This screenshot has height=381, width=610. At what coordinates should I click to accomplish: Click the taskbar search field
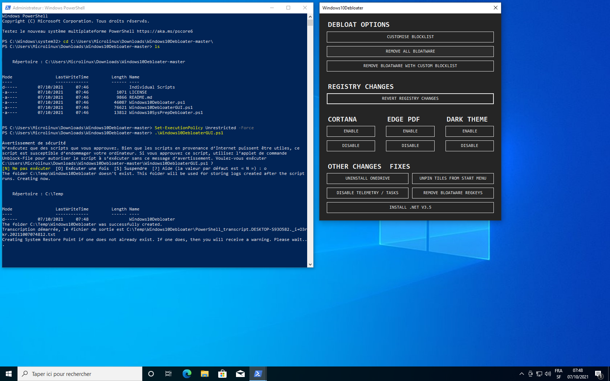pos(80,374)
